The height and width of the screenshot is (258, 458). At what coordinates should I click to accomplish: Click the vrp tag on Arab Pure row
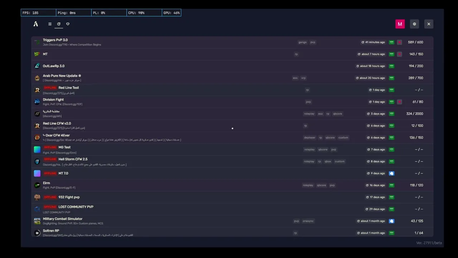pos(303,78)
